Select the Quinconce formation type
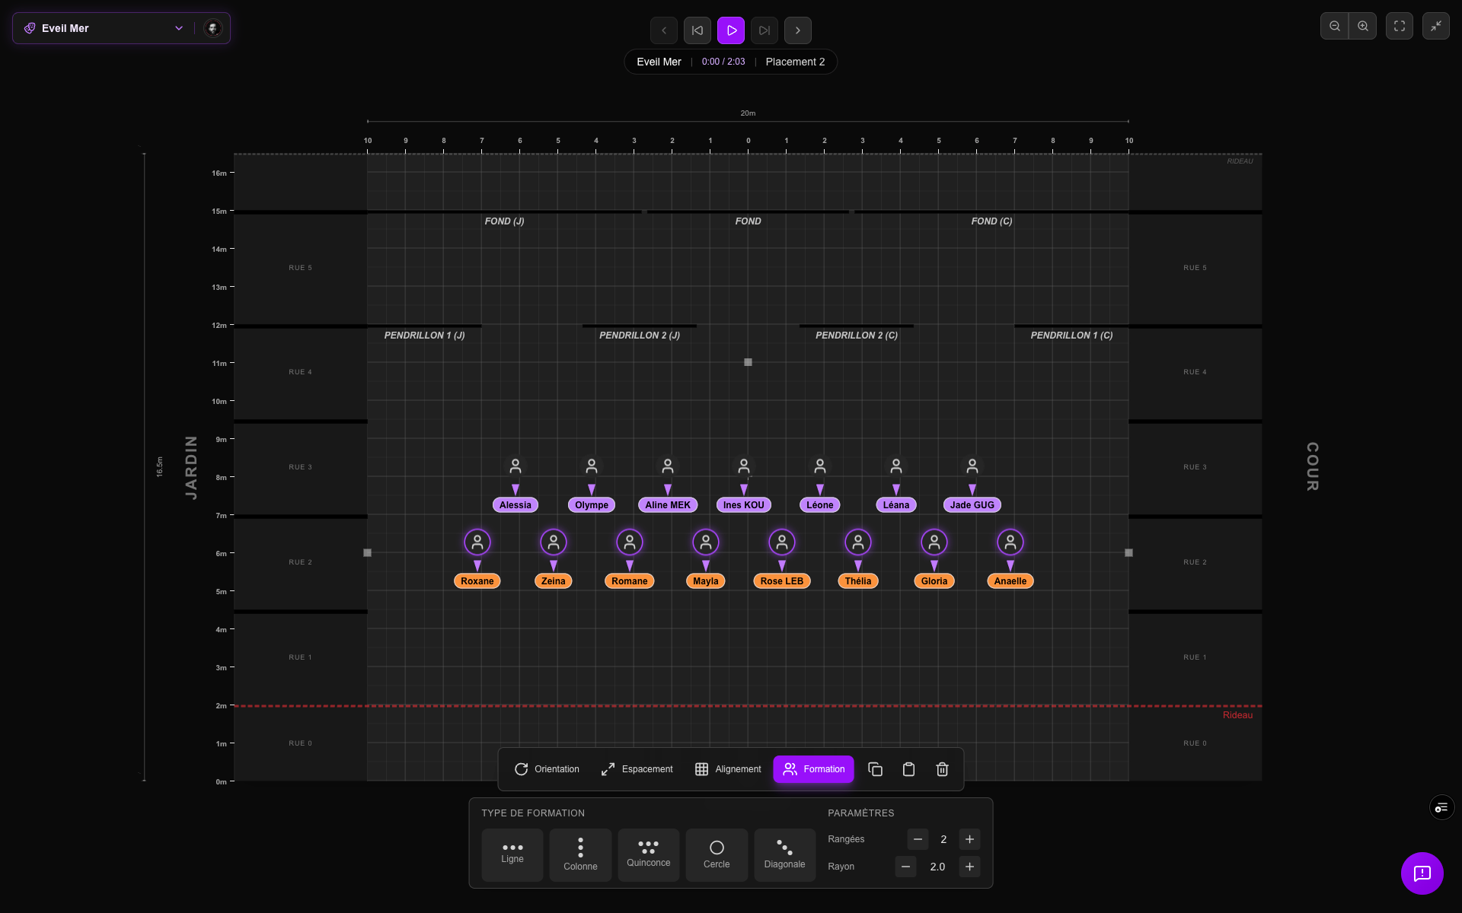Image resolution: width=1462 pixels, height=913 pixels. [x=648, y=854]
